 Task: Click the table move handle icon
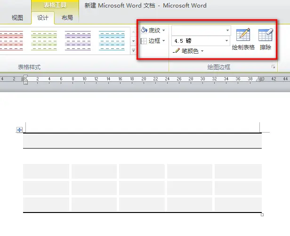[x=19, y=130]
